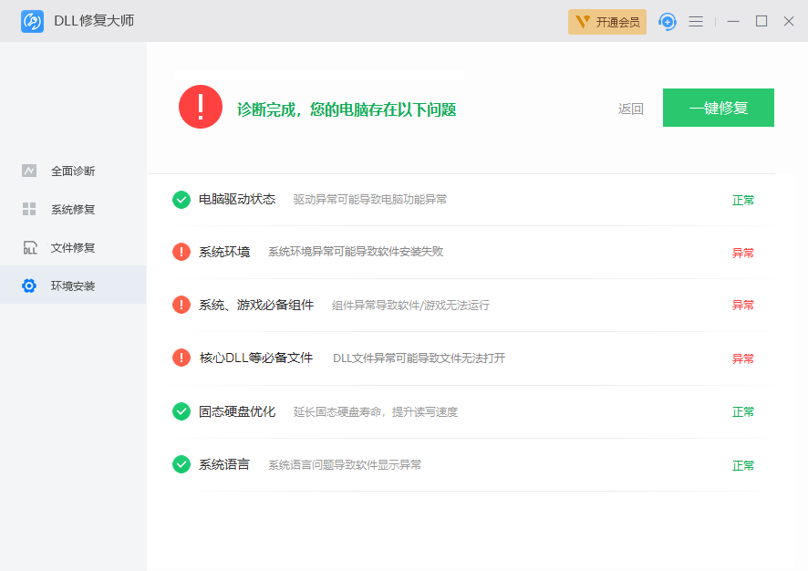The height and width of the screenshot is (571, 808).
Task: Select the 系统、游戏必备组件 row
Action: [256, 305]
